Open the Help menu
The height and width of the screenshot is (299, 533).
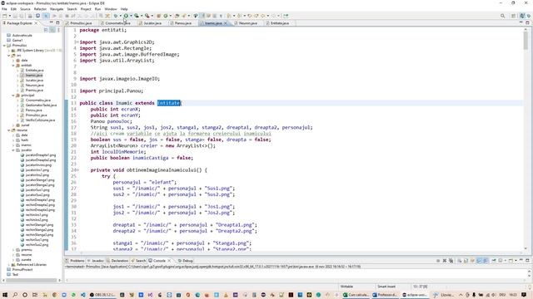[x=124, y=9]
